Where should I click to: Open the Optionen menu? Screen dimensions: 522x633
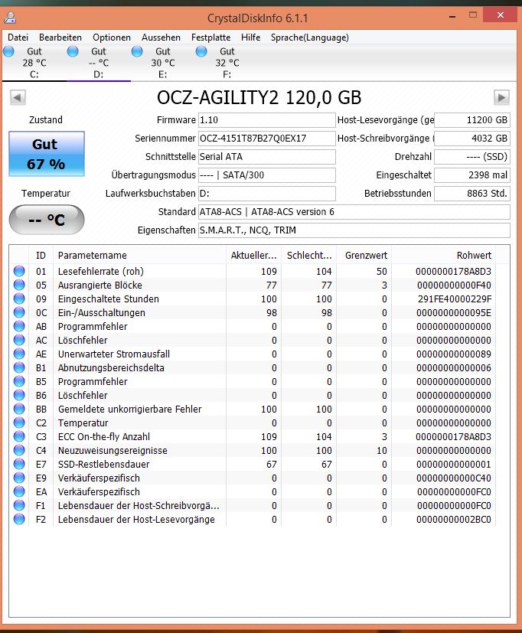pos(112,38)
